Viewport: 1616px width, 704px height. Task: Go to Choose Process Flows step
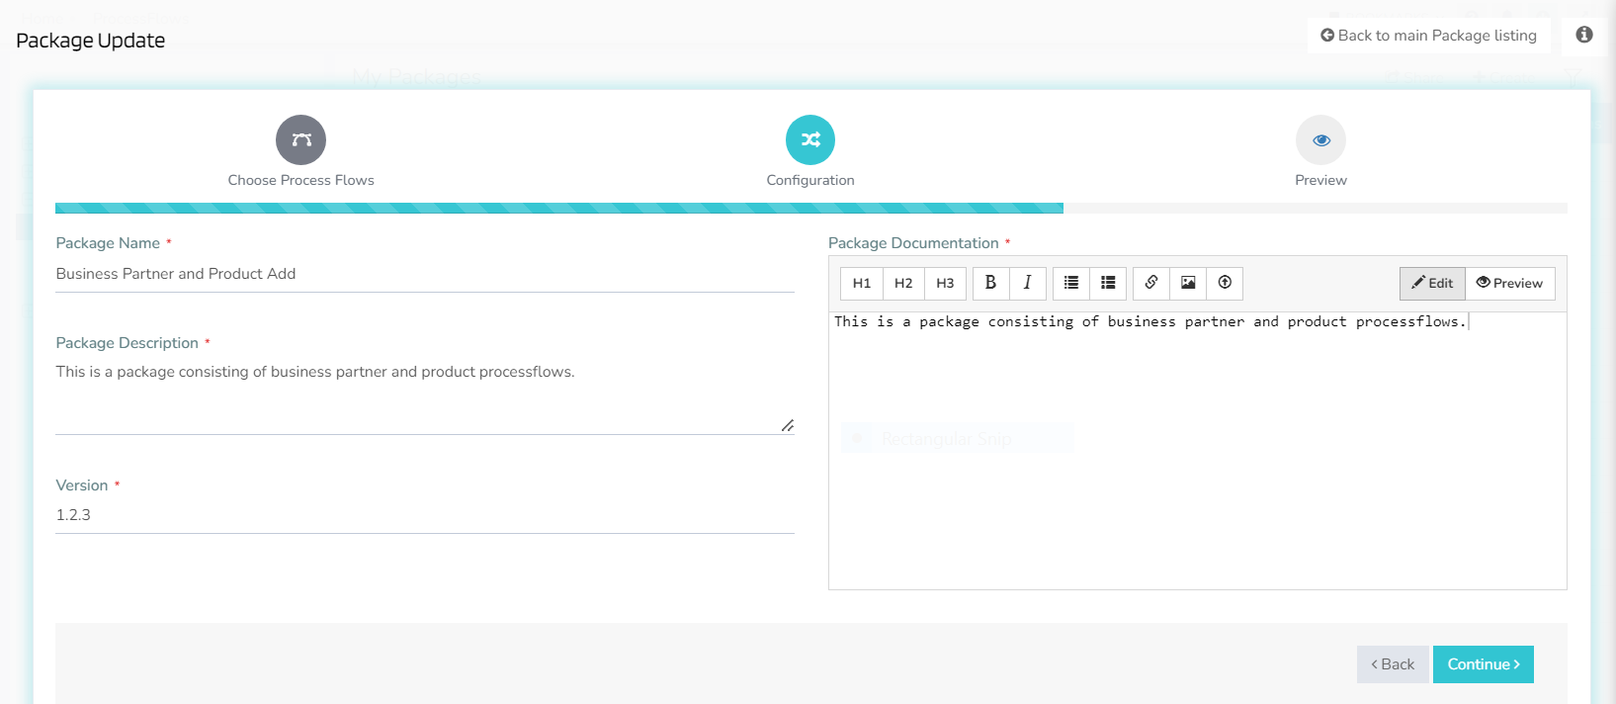(301, 140)
